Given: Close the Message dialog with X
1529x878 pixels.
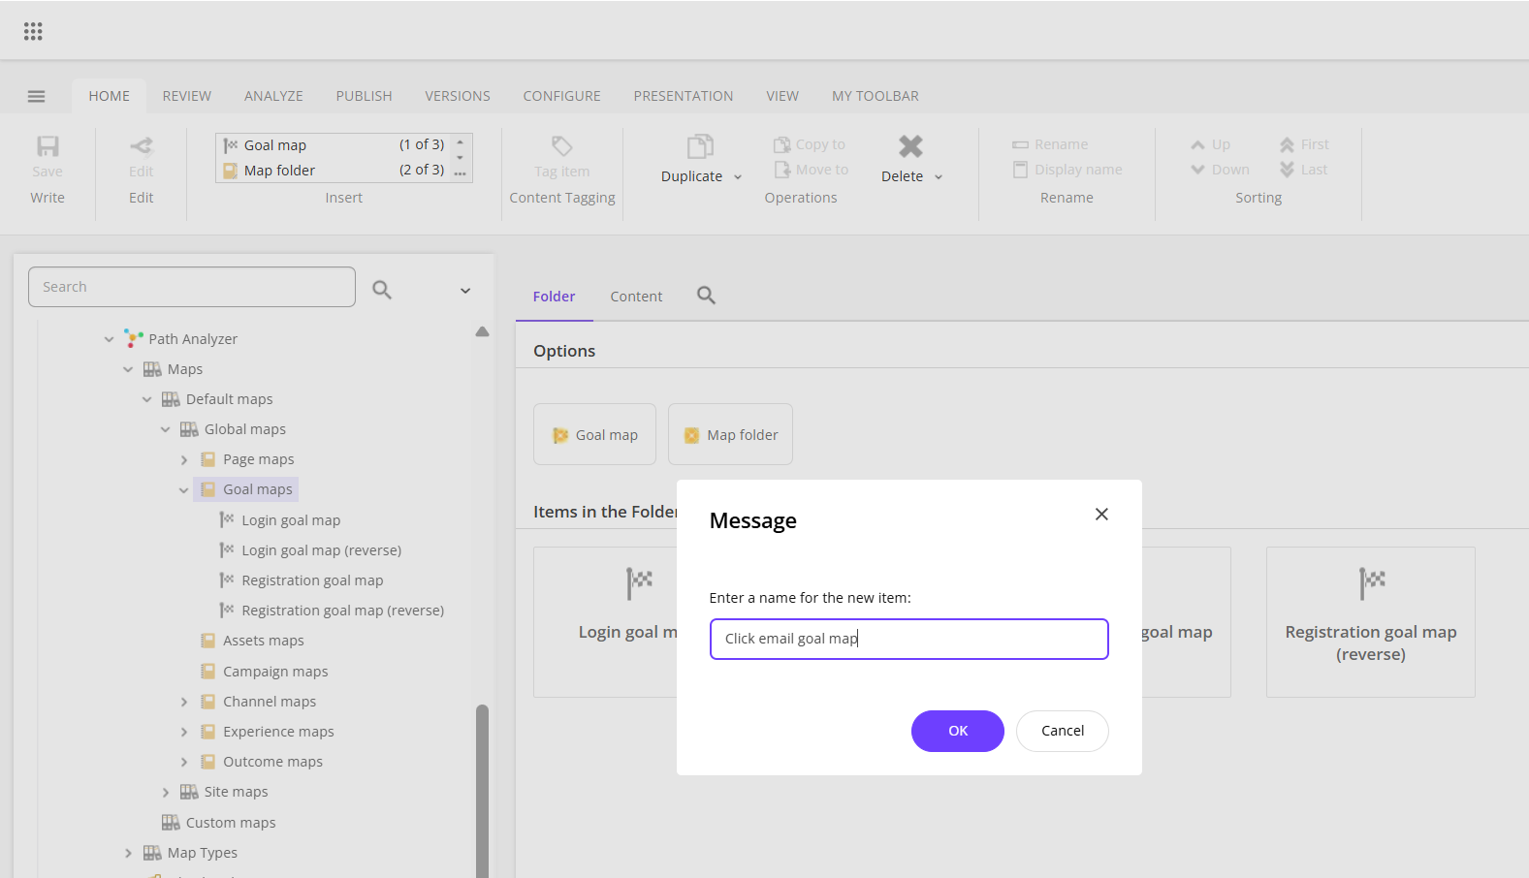Looking at the screenshot, I should tap(1101, 514).
